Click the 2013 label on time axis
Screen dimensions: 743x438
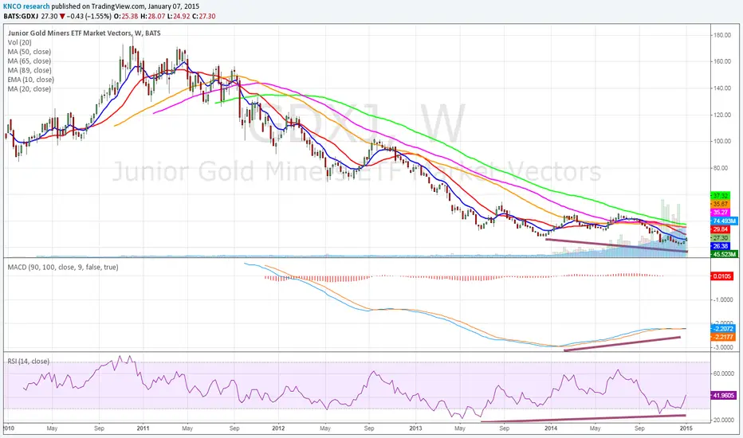tap(415, 428)
